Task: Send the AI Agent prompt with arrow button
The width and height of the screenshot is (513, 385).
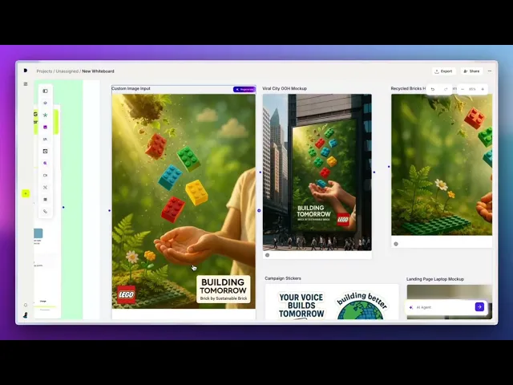Action: [479, 306]
